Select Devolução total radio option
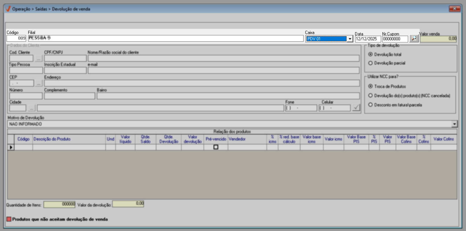Viewport: 466px width, 231px height. point(370,54)
